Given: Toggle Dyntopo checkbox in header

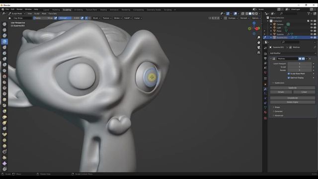Looking at the screenshot, I should coord(226,18).
